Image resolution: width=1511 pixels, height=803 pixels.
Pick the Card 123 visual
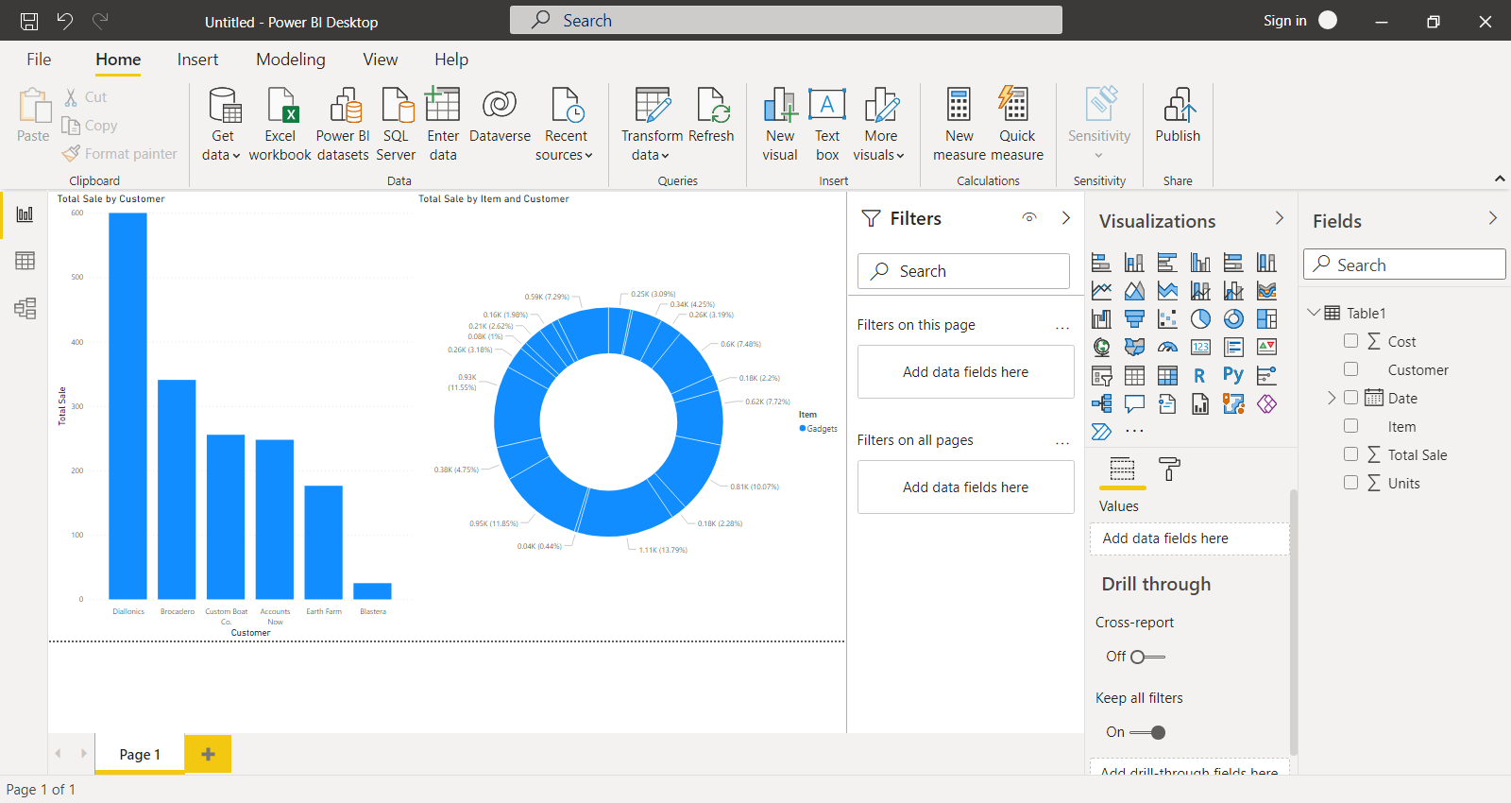pyautogui.click(x=1200, y=348)
